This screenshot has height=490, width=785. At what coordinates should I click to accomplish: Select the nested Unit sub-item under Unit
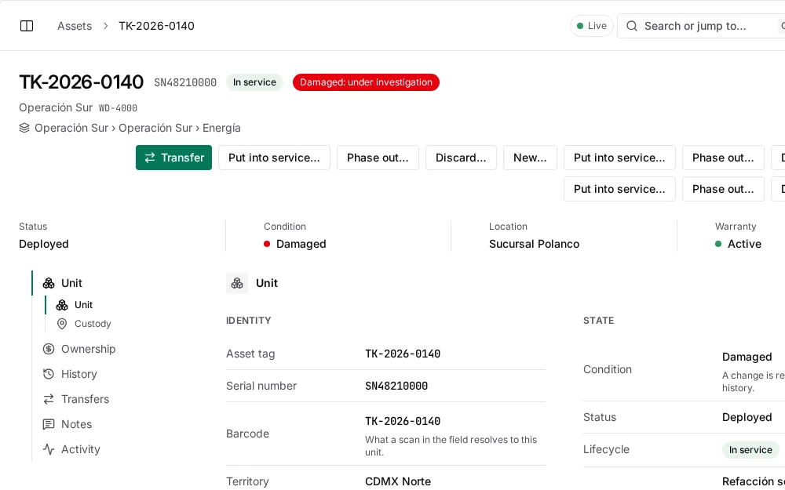click(x=83, y=304)
